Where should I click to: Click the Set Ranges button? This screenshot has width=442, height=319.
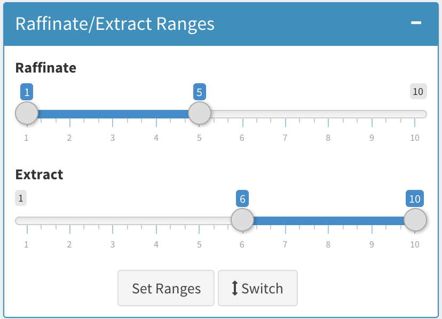click(165, 288)
